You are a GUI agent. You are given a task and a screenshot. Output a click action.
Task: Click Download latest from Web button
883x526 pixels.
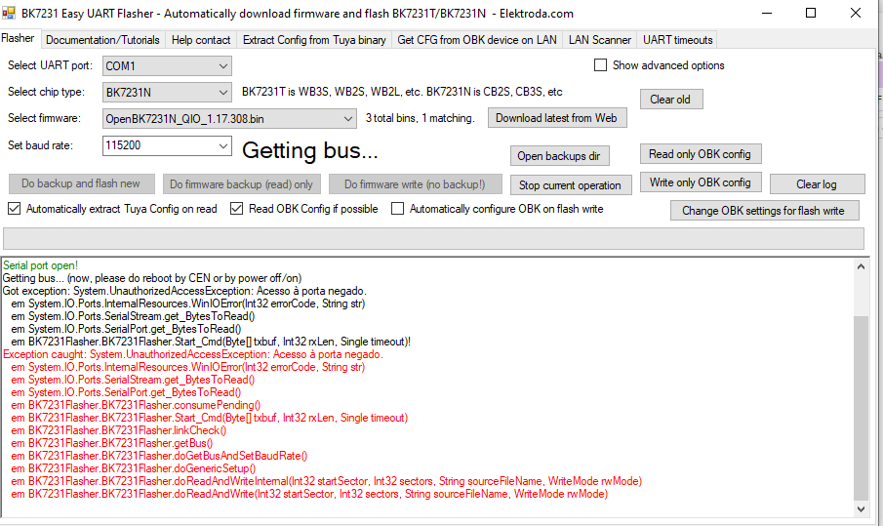tap(557, 118)
